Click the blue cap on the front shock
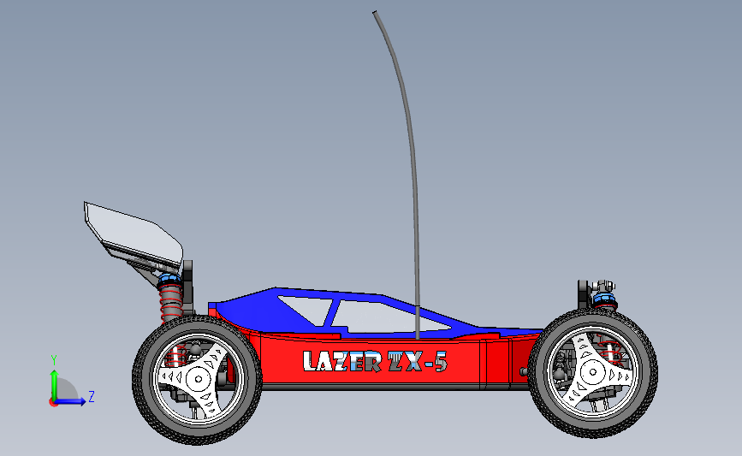The width and height of the screenshot is (742, 456). tap(604, 299)
